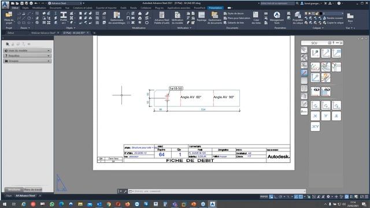This screenshot has width=370, height=208.
Task: Click the Y axis SCU button
Action: point(325,116)
